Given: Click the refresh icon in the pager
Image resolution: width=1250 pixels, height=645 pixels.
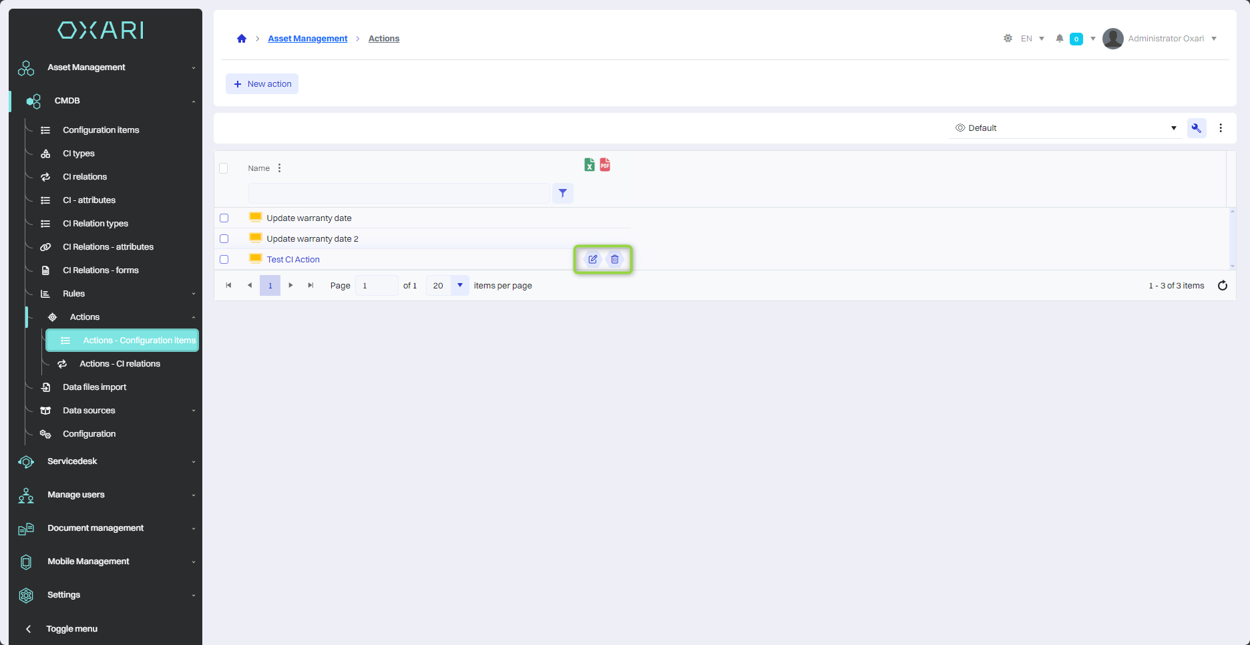Looking at the screenshot, I should 1223,286.
